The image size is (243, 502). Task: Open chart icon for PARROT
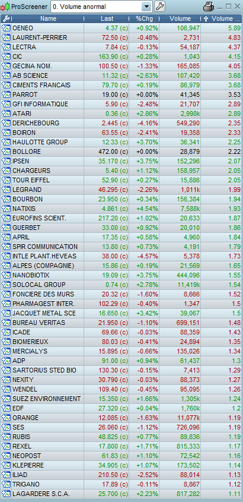pos(7,94)
